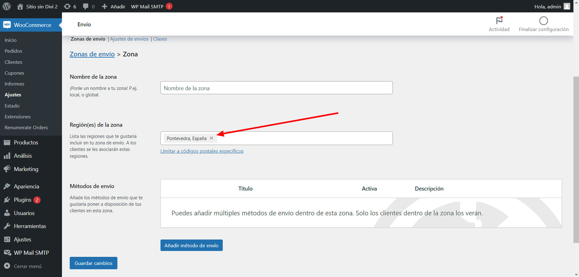The height and width of the screenshot is (277, 579).
Task: Click the WooCommerce logo icon
Action: pos(7,25)
